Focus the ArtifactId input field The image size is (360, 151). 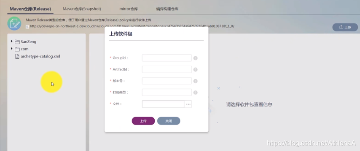167,70
